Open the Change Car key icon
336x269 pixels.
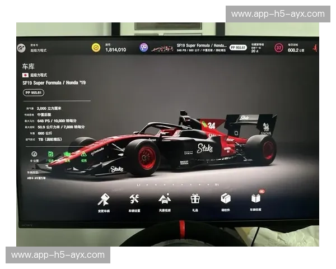104,200
